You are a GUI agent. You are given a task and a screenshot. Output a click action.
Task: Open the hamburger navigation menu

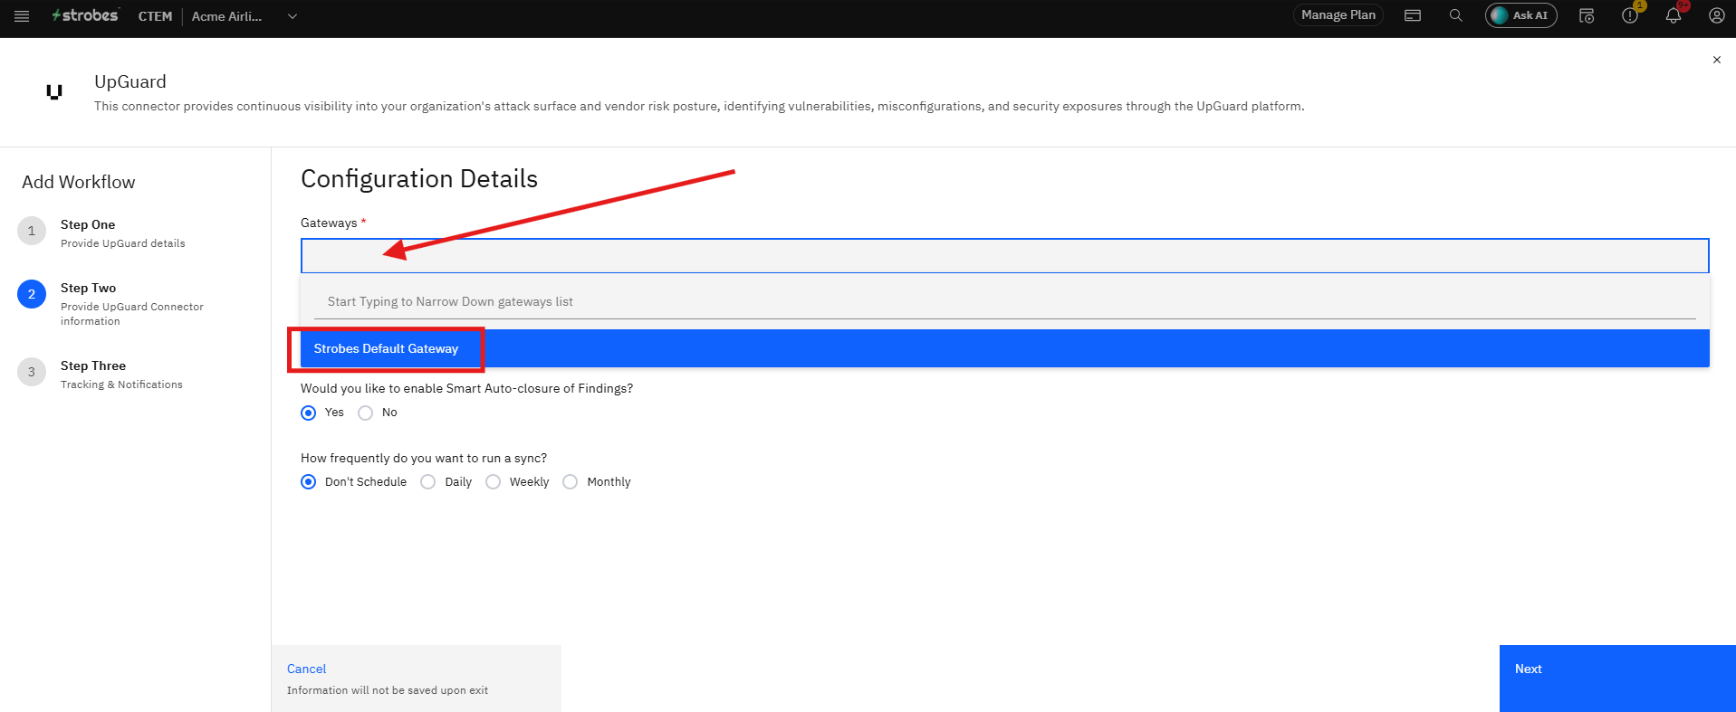point(22,16)
